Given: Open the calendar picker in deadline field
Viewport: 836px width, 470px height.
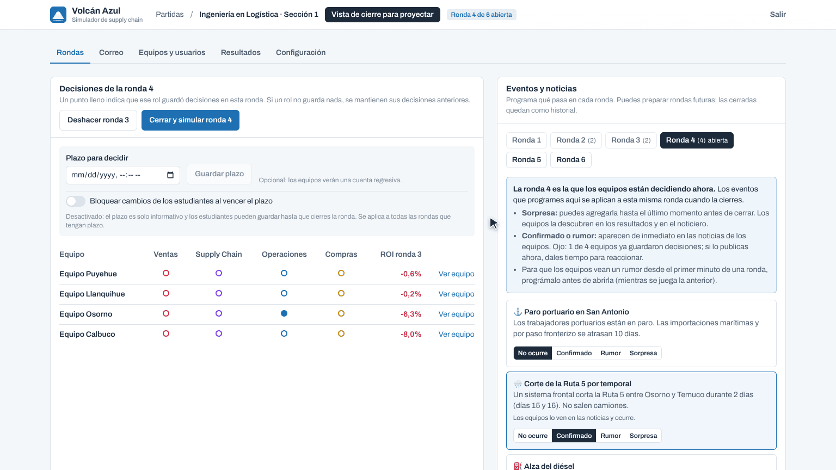Looking at the screenshot, I should 170,175.
